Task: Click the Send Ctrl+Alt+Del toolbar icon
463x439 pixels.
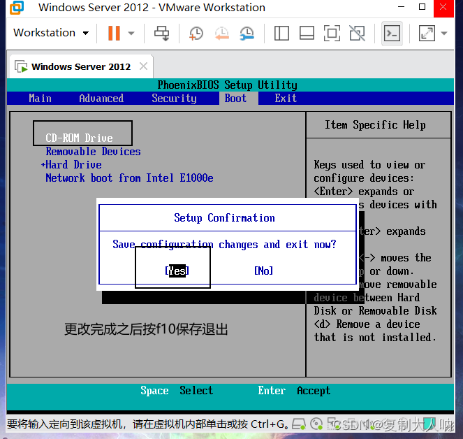Action: 162,33
